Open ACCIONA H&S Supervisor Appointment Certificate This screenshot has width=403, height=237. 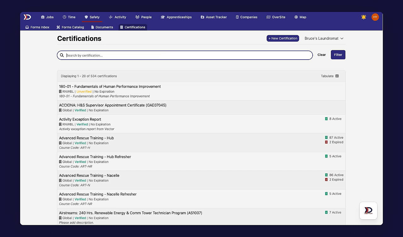tap(113, 105)
